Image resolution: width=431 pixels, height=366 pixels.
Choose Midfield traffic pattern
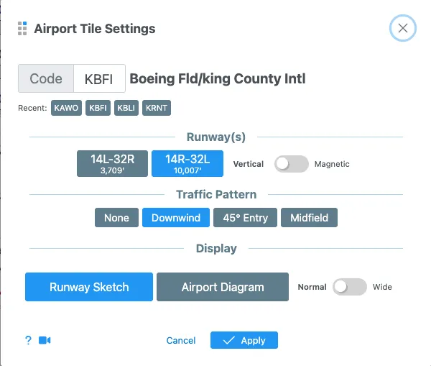coord(309,218)
